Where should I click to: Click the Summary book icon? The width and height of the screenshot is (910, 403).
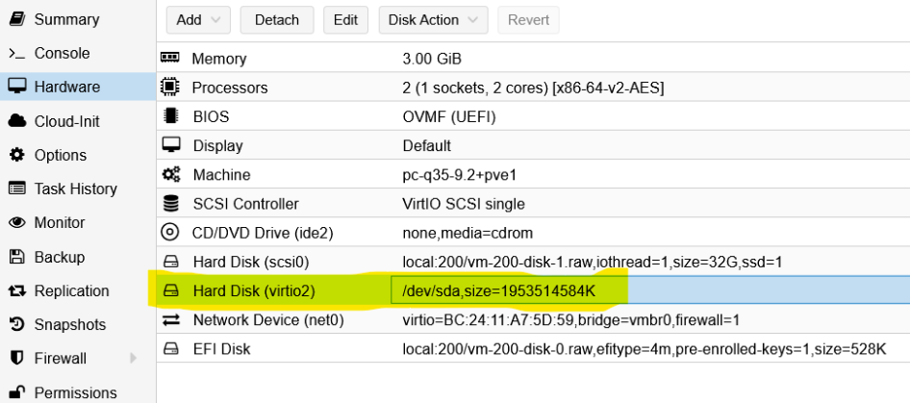(16, 19)
